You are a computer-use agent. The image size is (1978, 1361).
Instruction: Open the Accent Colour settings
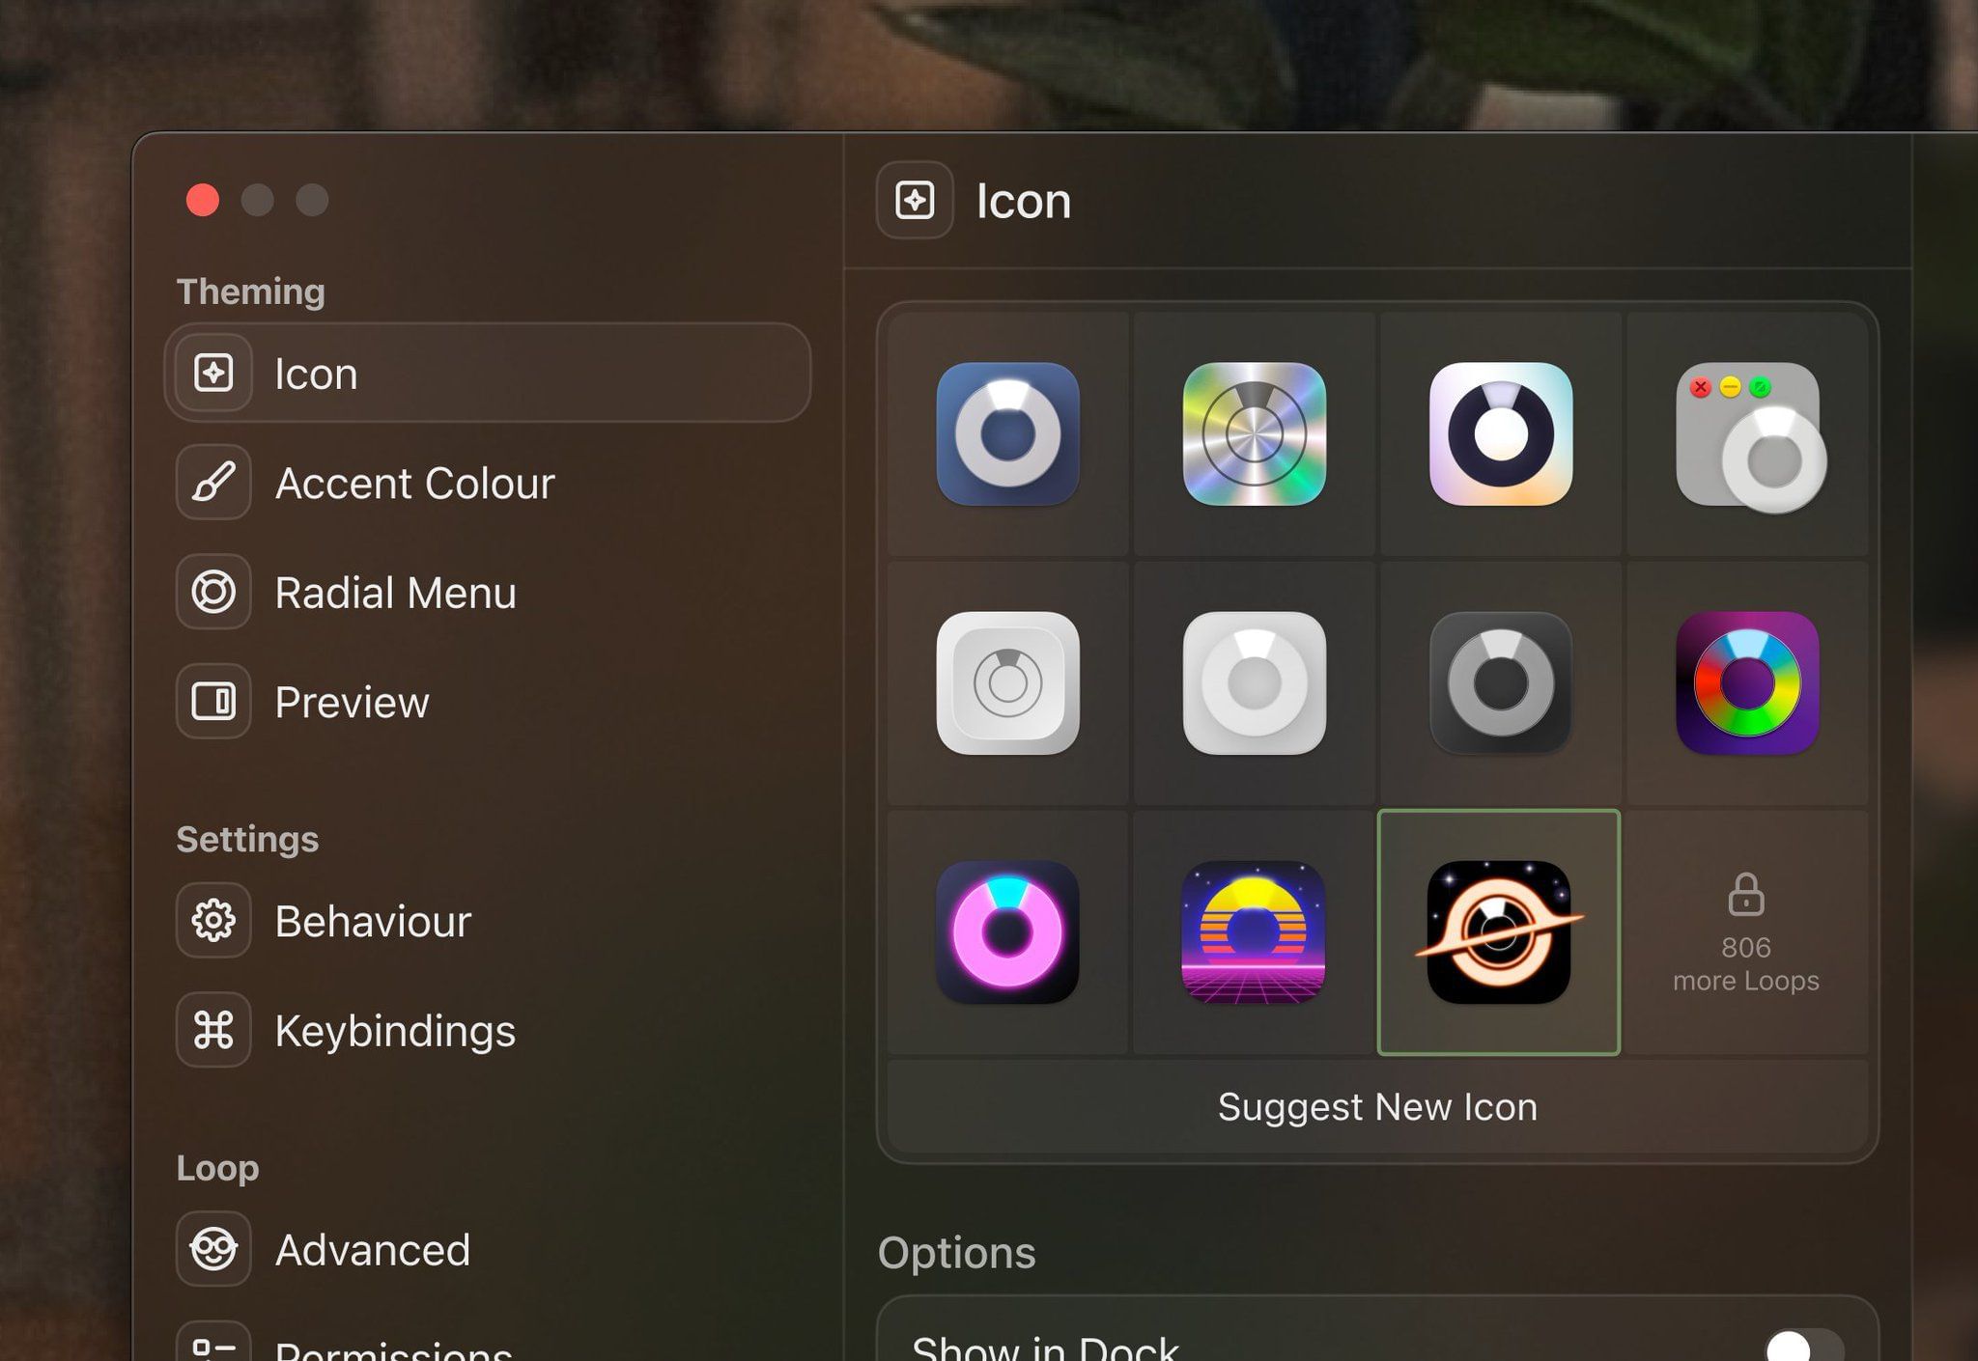pyautogui.click(x=415, y=483)
